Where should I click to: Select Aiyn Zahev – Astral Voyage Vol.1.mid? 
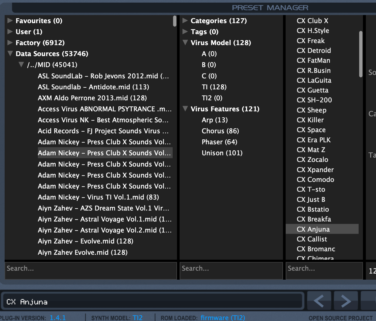click(x=105, y=219)
